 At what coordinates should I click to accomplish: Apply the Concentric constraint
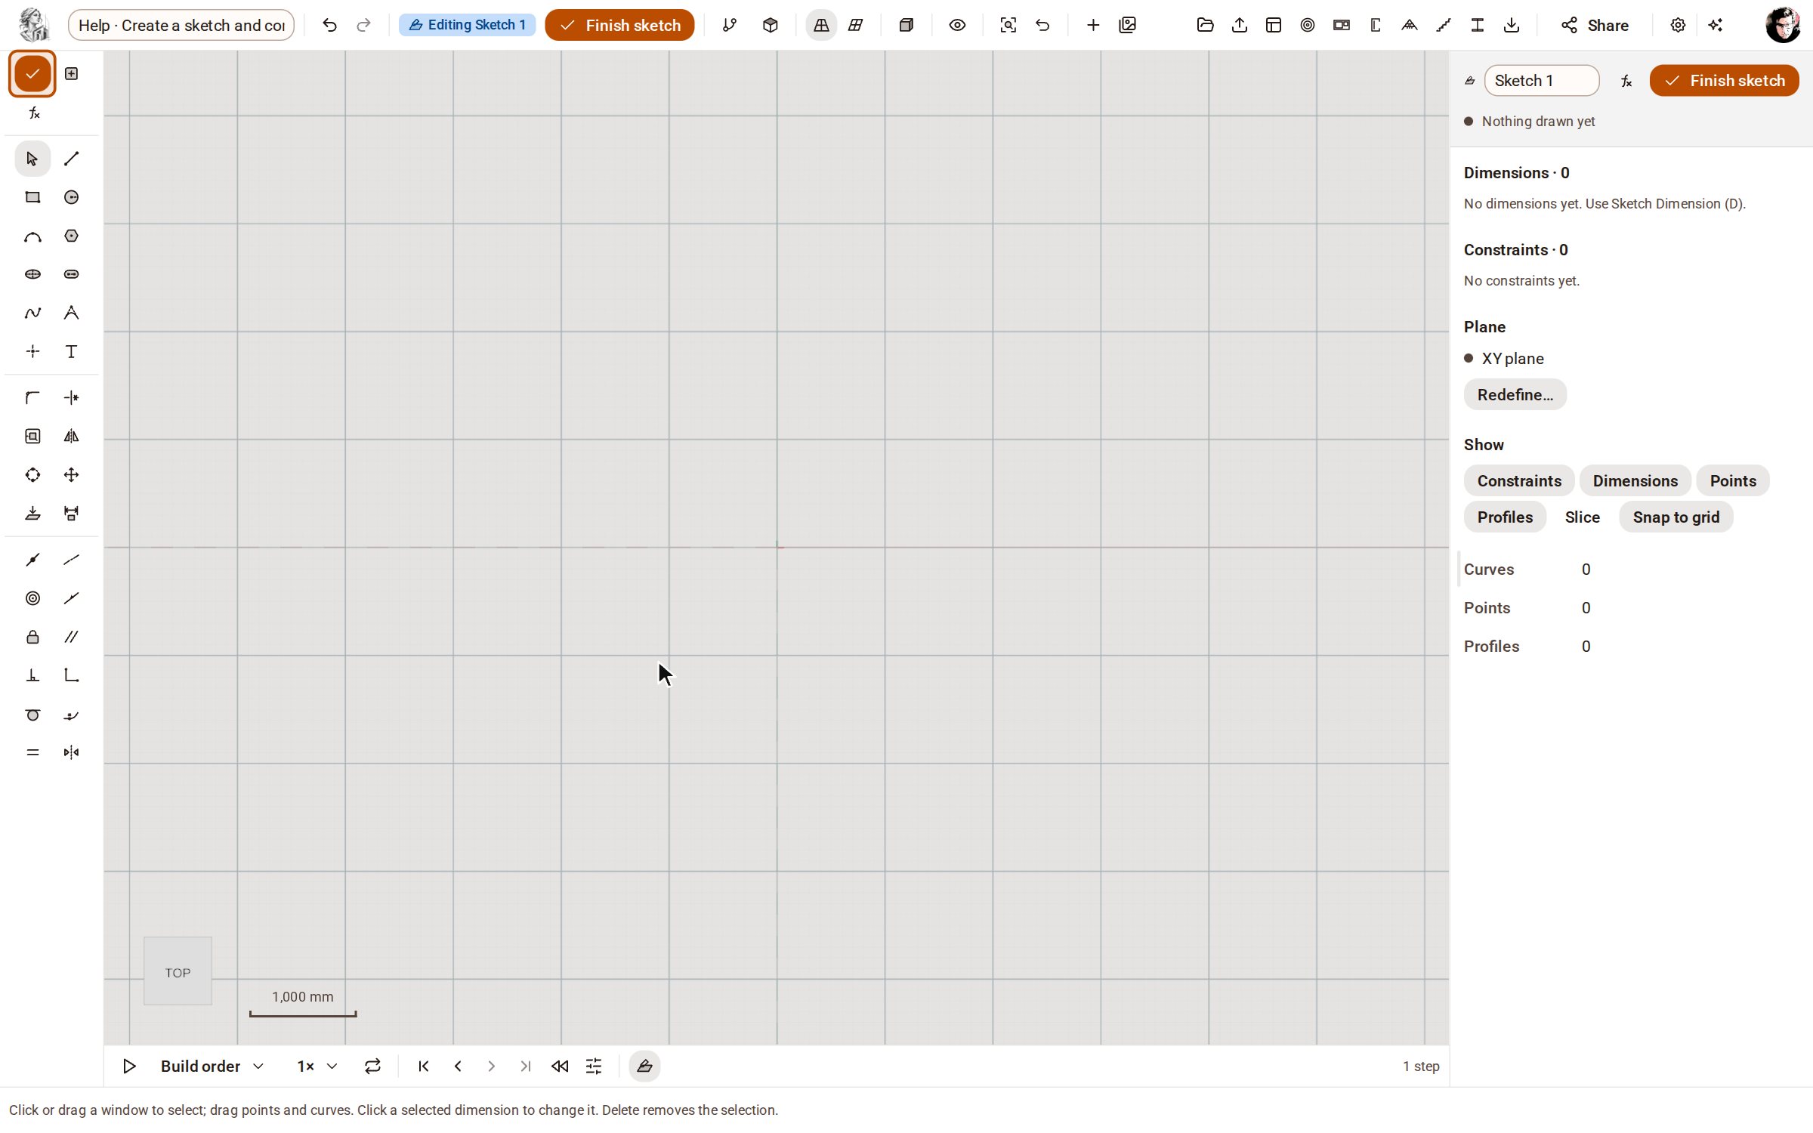click(32, 598)
